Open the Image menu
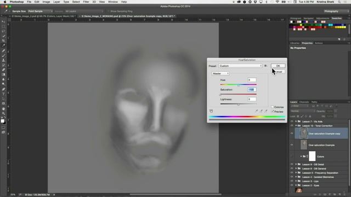Screen dimensions: 351x197 (x=46, y=2)
